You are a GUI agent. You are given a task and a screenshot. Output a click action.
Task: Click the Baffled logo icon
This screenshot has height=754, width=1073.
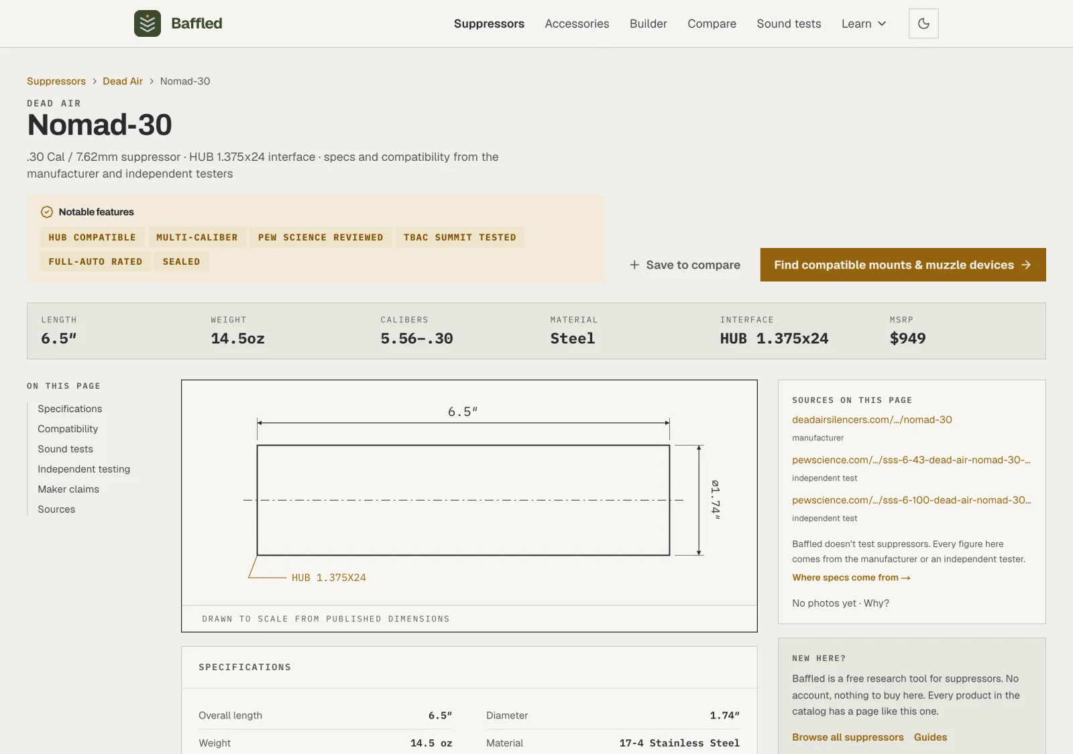click(148, 23)
